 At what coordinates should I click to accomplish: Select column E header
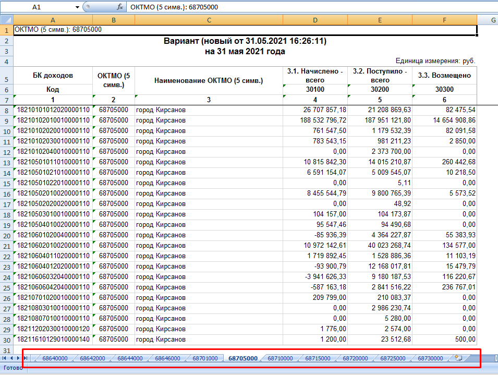tap(380, 20)
